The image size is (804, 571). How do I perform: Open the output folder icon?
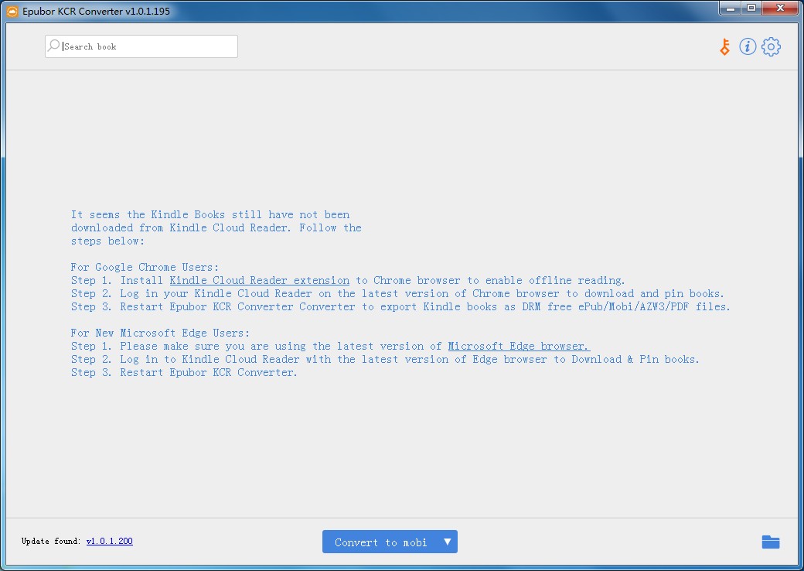(x=770, y=542)
